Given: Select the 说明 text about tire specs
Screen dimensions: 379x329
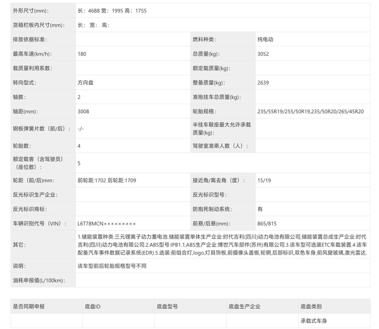Looking at the screenshot, I should pyautogui.click(x=112, y=266).
